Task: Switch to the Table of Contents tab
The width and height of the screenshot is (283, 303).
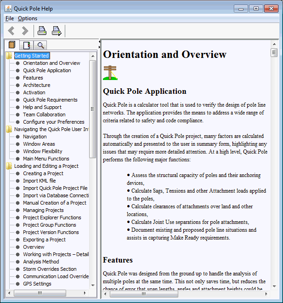Action: tap(12, 45)
